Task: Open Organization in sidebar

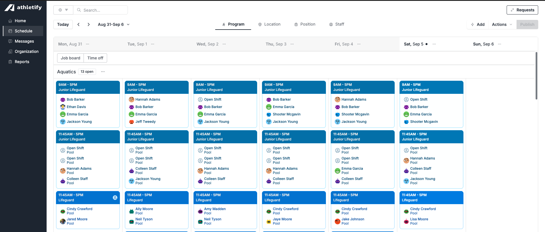Action: click(23, 51)
